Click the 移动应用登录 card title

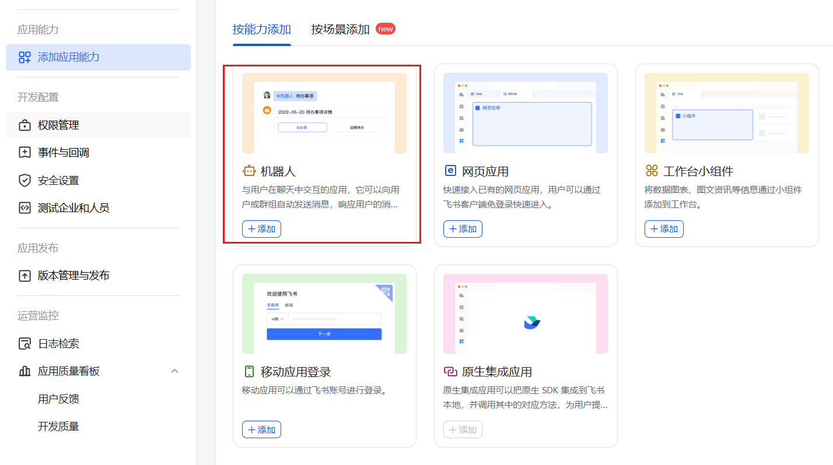296,372
